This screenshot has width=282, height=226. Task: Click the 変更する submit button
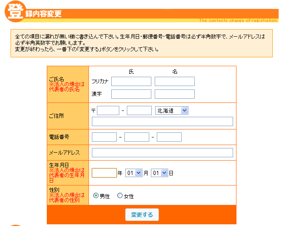tap(142, 215)
